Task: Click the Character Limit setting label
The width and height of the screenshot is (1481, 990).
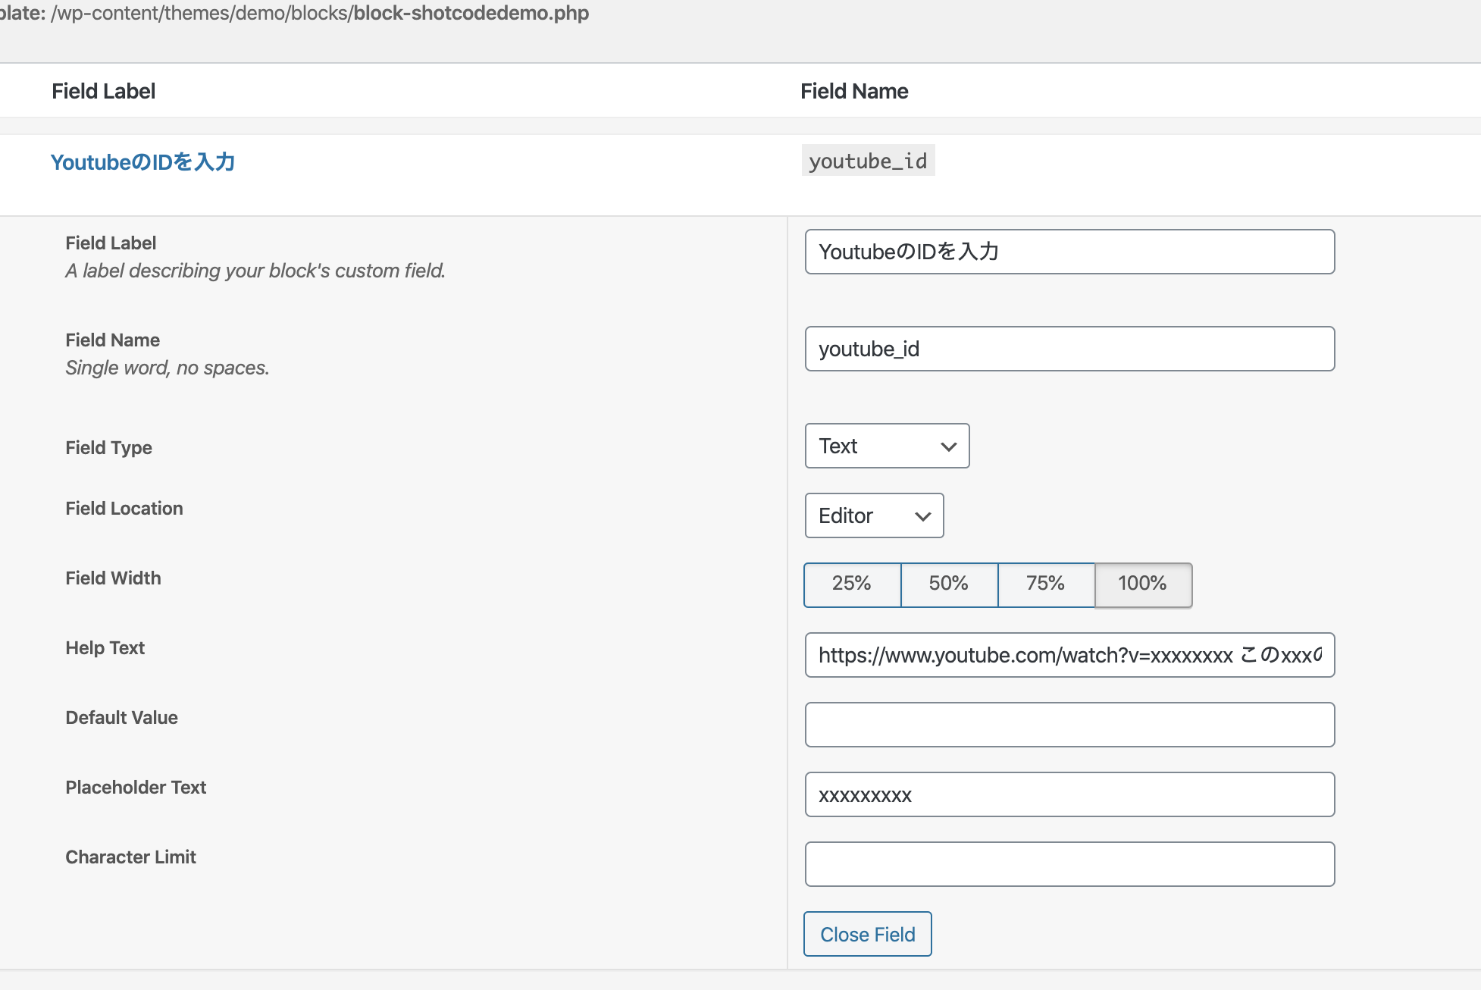Action: [130, 857]
